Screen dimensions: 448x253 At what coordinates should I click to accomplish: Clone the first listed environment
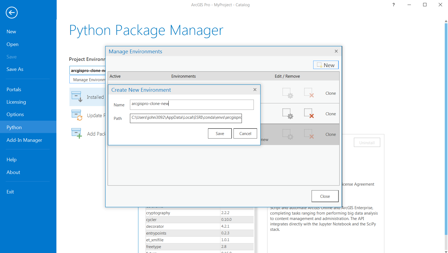[x=331, y=93]
